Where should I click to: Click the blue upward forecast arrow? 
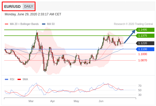130,37
